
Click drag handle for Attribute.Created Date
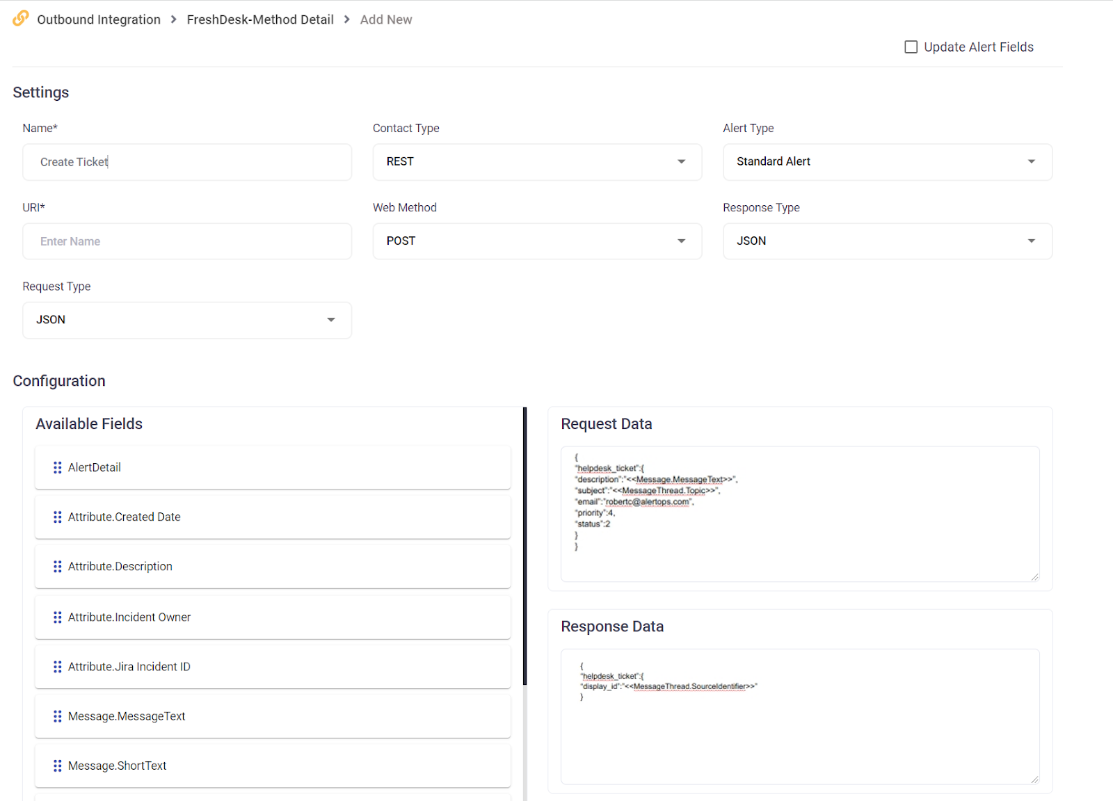coord(58,517)
